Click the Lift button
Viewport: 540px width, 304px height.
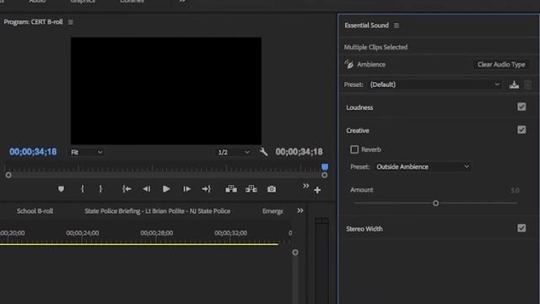[x=231, y=189]
